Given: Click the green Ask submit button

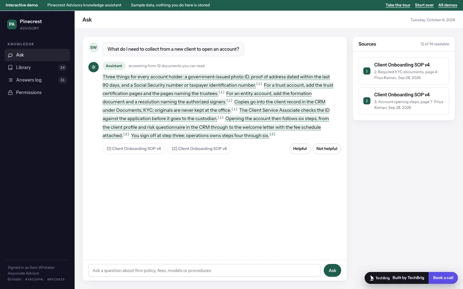Looking at the screenshot, I should tap(332, 271).
